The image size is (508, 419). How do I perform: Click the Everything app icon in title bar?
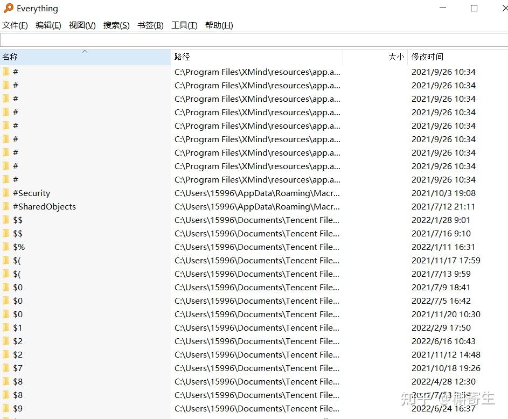pyautogui.click(x=9, y=8)
